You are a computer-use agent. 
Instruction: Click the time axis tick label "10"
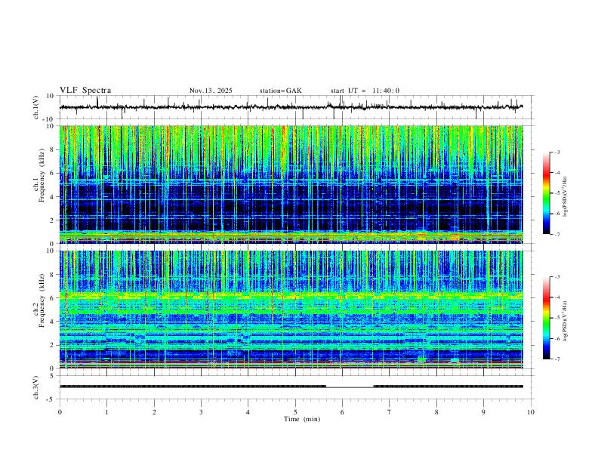pyautogui.click(x=531, y=412)
